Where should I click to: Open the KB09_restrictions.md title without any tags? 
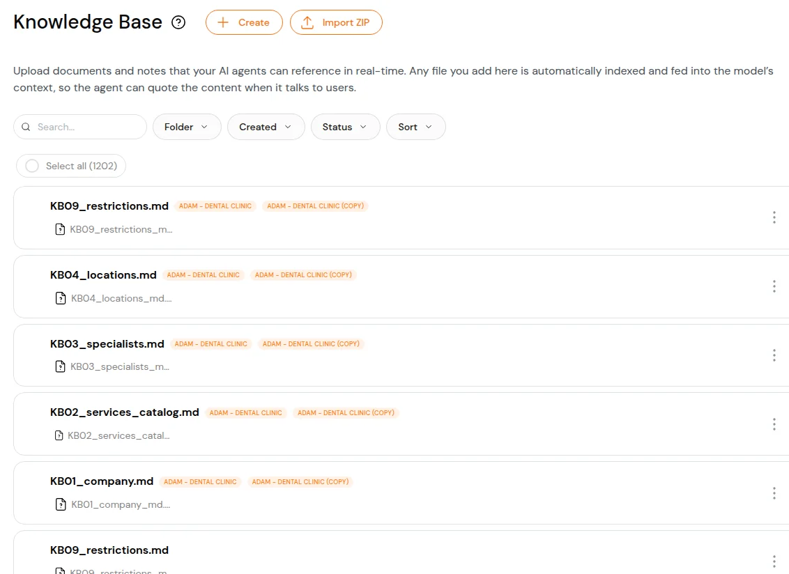click(x=109, y=550)
